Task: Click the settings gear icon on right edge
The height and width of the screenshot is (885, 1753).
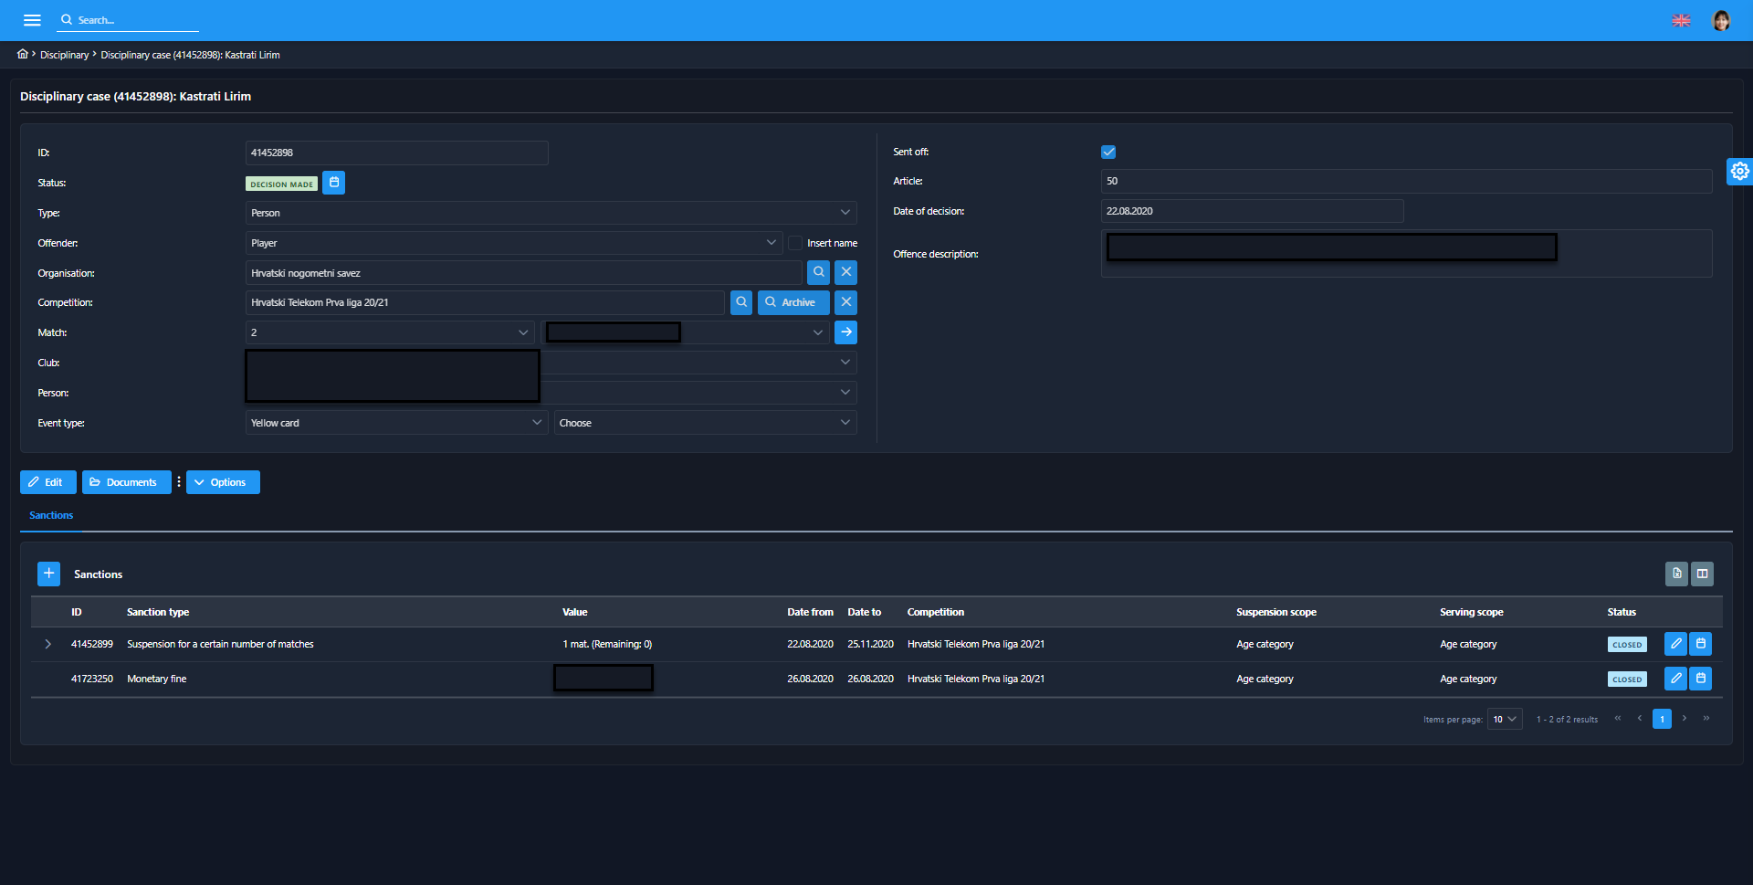Action: (1739, 172)
